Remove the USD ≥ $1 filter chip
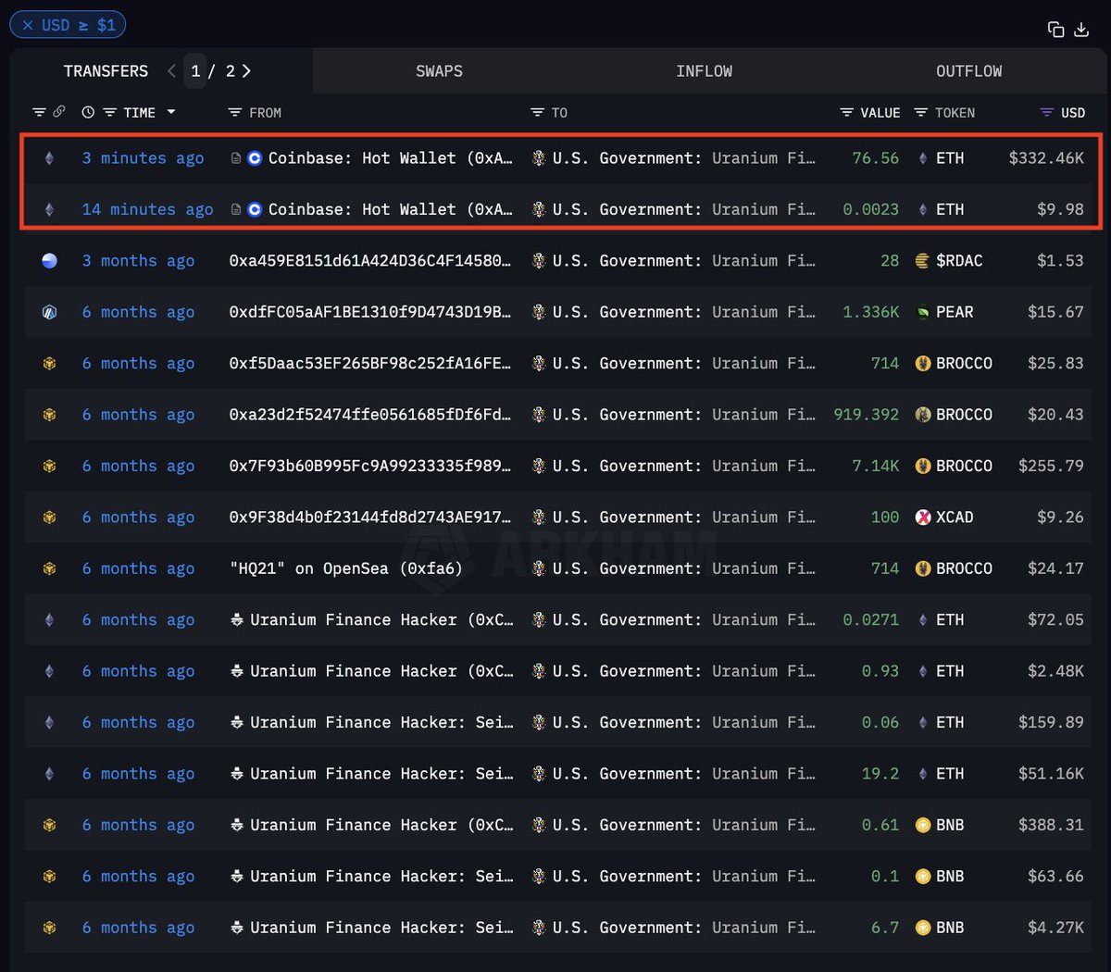The height and width of the screenshot is (972, 1111). coord(28,25)
